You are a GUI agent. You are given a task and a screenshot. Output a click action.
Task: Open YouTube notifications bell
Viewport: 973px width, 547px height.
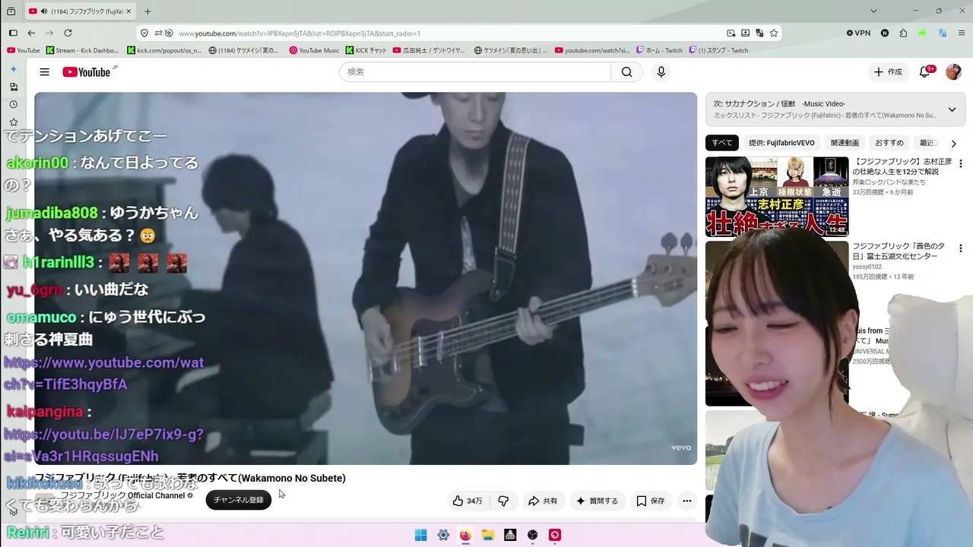pyautogui.click(x=925, y=72)
